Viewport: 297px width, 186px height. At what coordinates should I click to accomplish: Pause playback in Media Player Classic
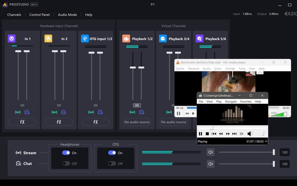pyautogui.click(x=200, y=134)
